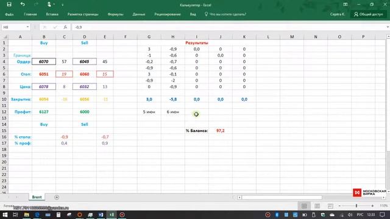Click the touch/mouse mode icon
Image resolution: width=390 pixels, height=219 pixels.
coord(49,4)
